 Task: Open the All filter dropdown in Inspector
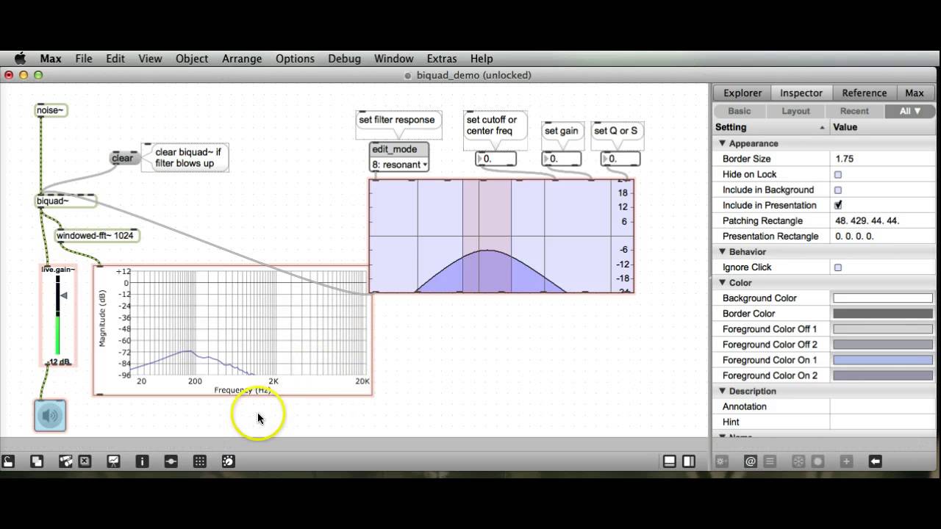click(x=909, y=111)
